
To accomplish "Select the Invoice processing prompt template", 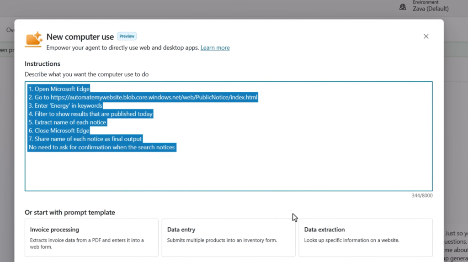I will (91, 237).
